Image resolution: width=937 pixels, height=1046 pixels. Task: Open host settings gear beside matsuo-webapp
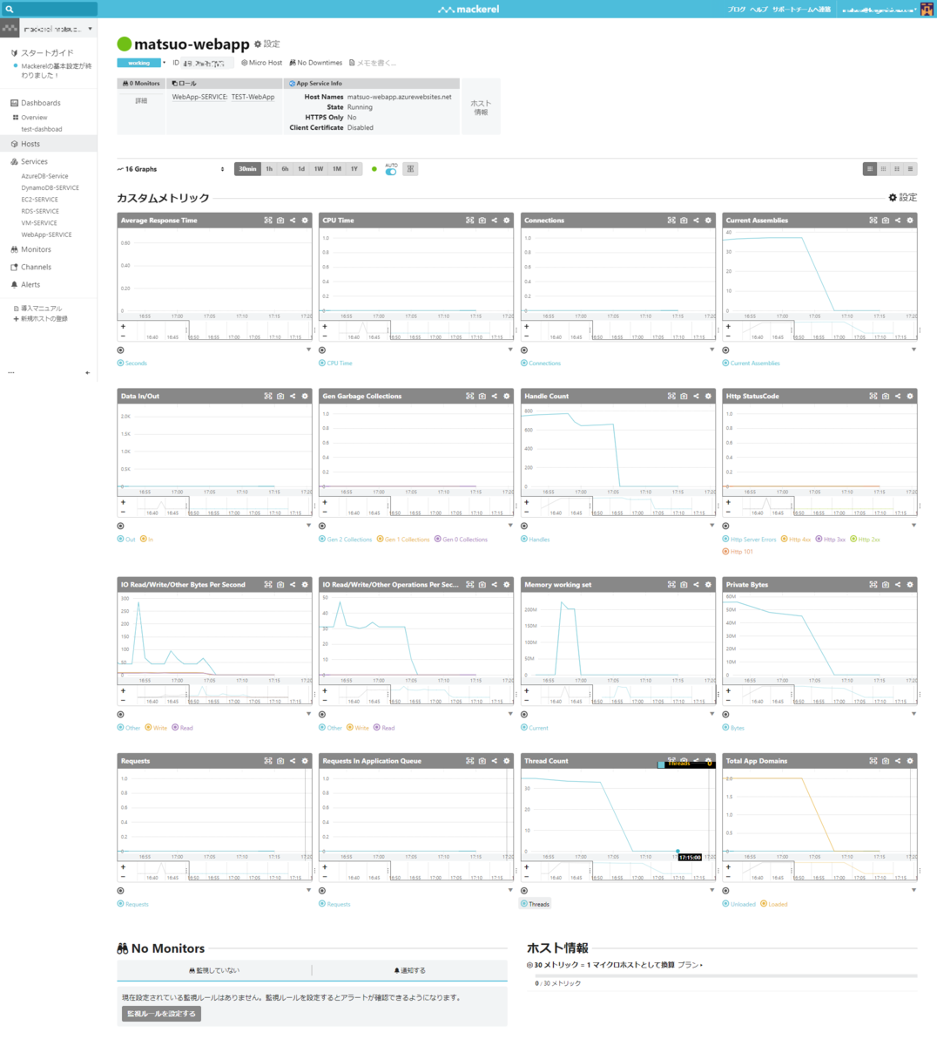pyautogui.click(x=258, y=44)
